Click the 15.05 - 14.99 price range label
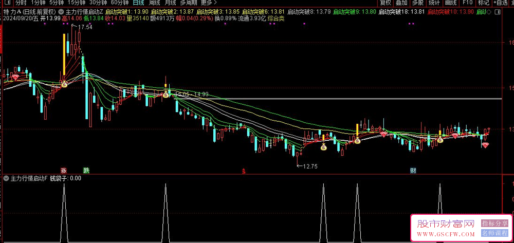The height and width of the screenshot is (243, 514). 192,95
